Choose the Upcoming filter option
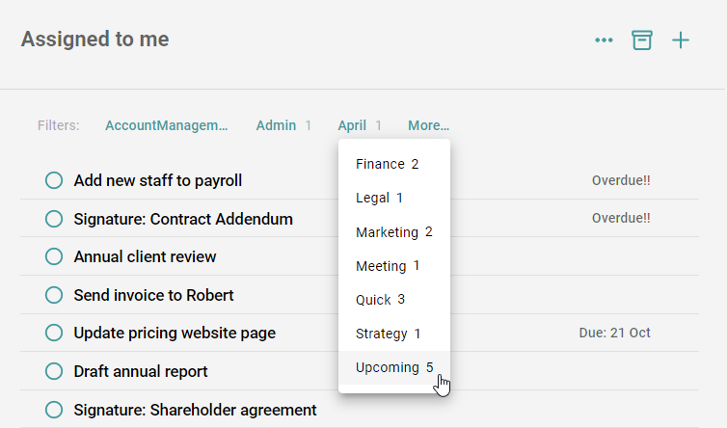Screen dimensions: 727x428 (x=393, y=367)
